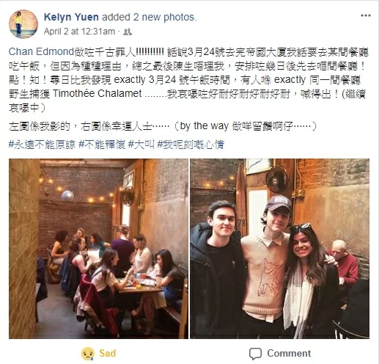The height and width of the screenshot is (364, 379).
Task: Click the #永遠不能原諒 hashtag
Action: (42, 145)
